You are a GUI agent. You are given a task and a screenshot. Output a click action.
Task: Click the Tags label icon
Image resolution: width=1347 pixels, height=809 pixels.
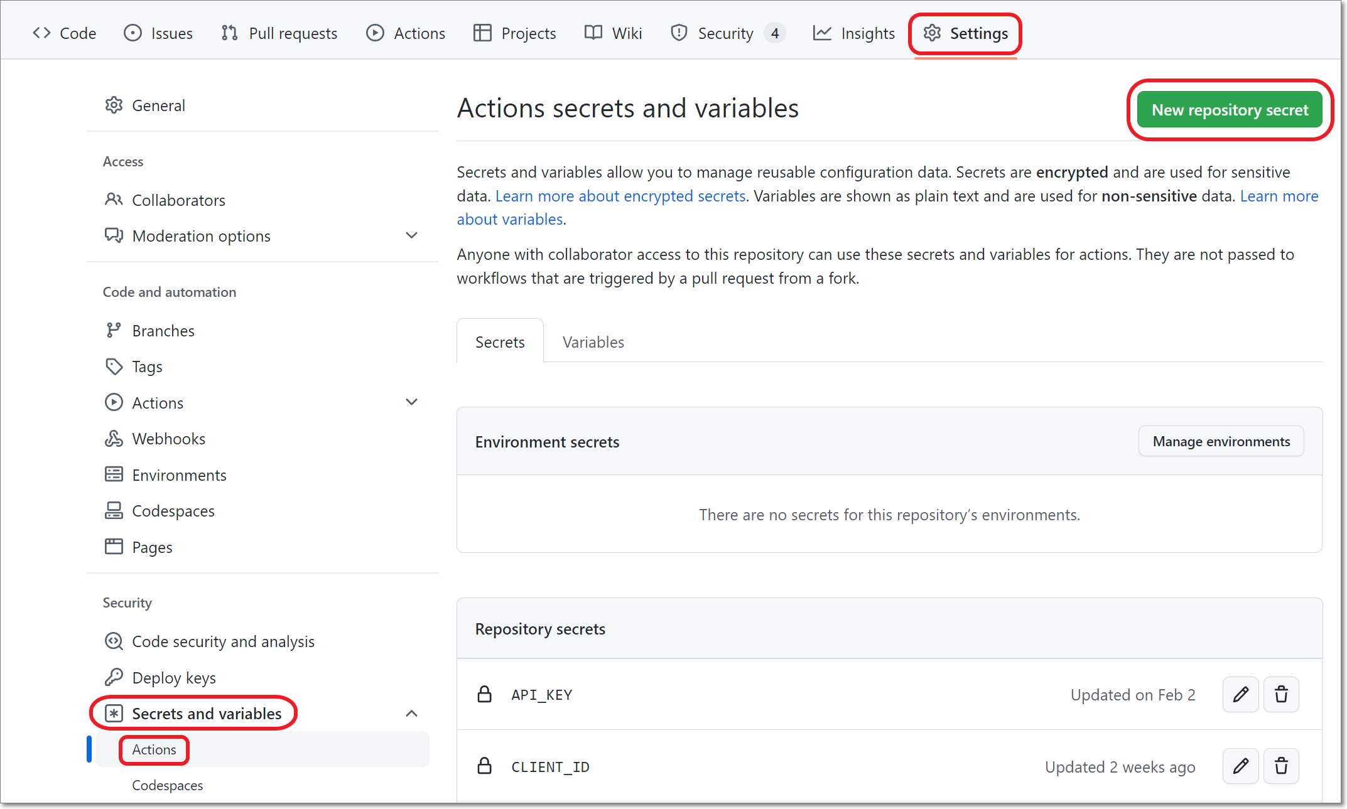click(114, 367)
